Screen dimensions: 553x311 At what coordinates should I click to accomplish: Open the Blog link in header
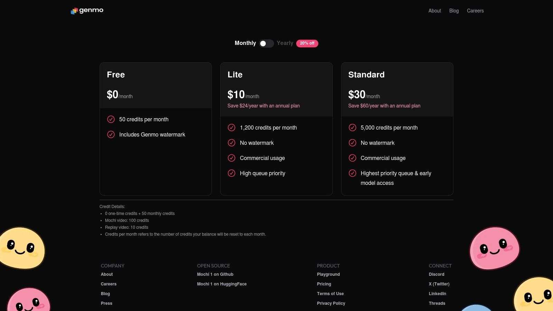pyautogui.click(x=454, y=11)
